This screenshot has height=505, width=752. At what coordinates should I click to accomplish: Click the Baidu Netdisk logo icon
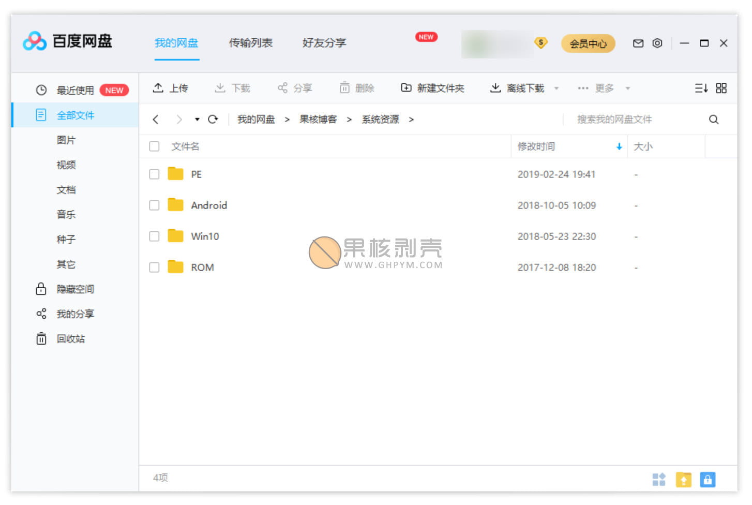[x=35, y=41]
